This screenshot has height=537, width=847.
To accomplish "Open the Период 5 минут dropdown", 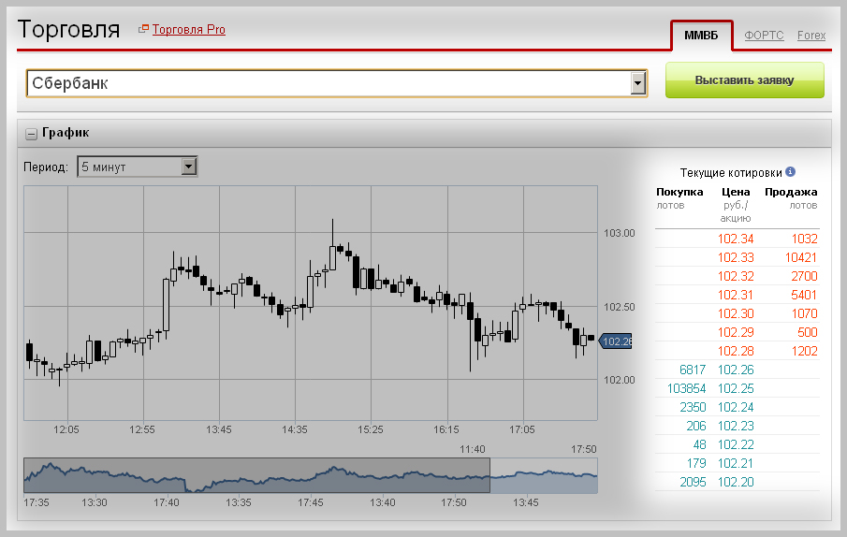I will coord(138,167).
